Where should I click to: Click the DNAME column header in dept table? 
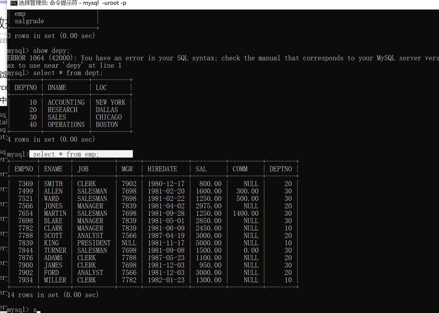(x=57, y=88)
